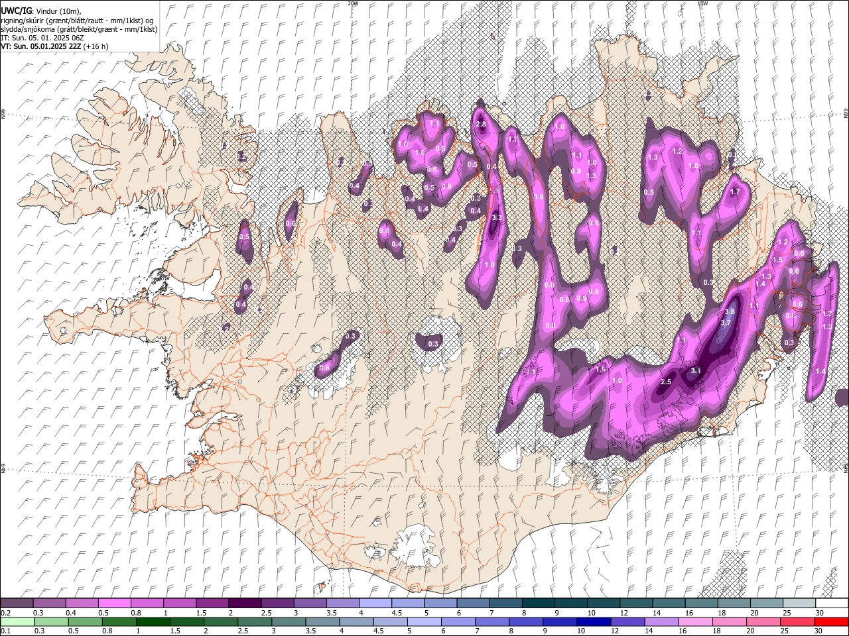The width and height of the screenshot is (849, 636).
Task: Select the violet rain swatch labeled 12
Action: [x=627, y=621]
